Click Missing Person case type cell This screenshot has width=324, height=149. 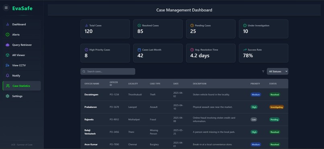pos(154,132)
